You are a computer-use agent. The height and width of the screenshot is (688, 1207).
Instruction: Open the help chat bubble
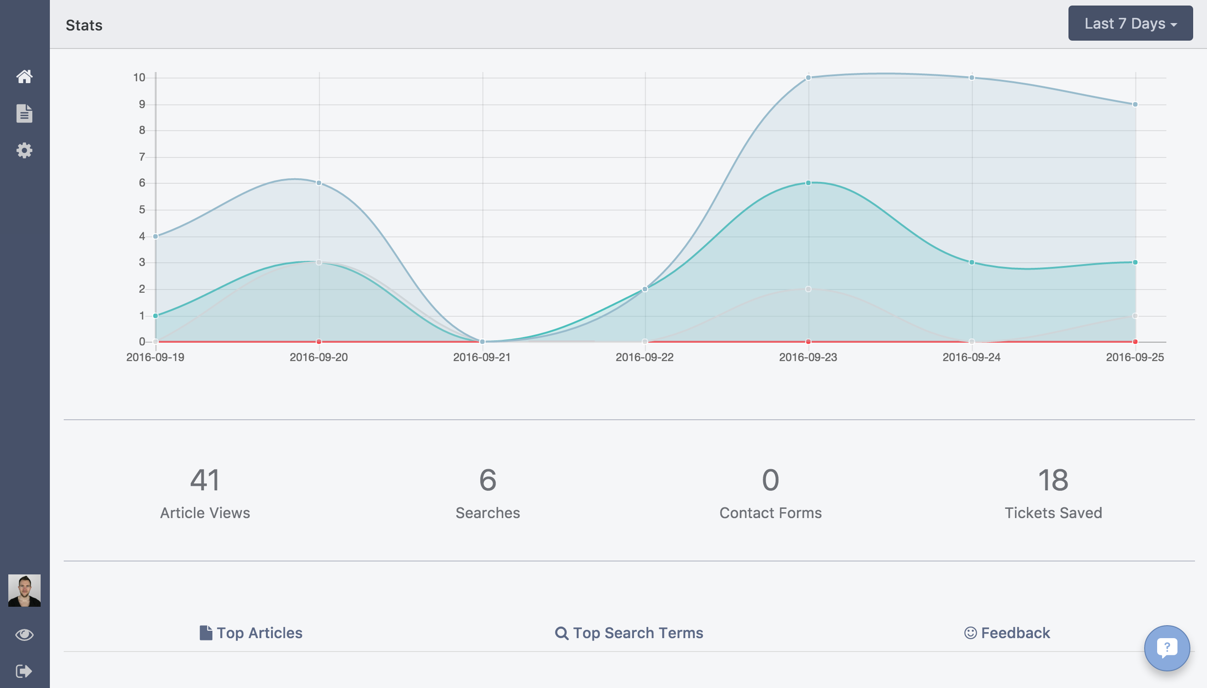point(1167,648)
